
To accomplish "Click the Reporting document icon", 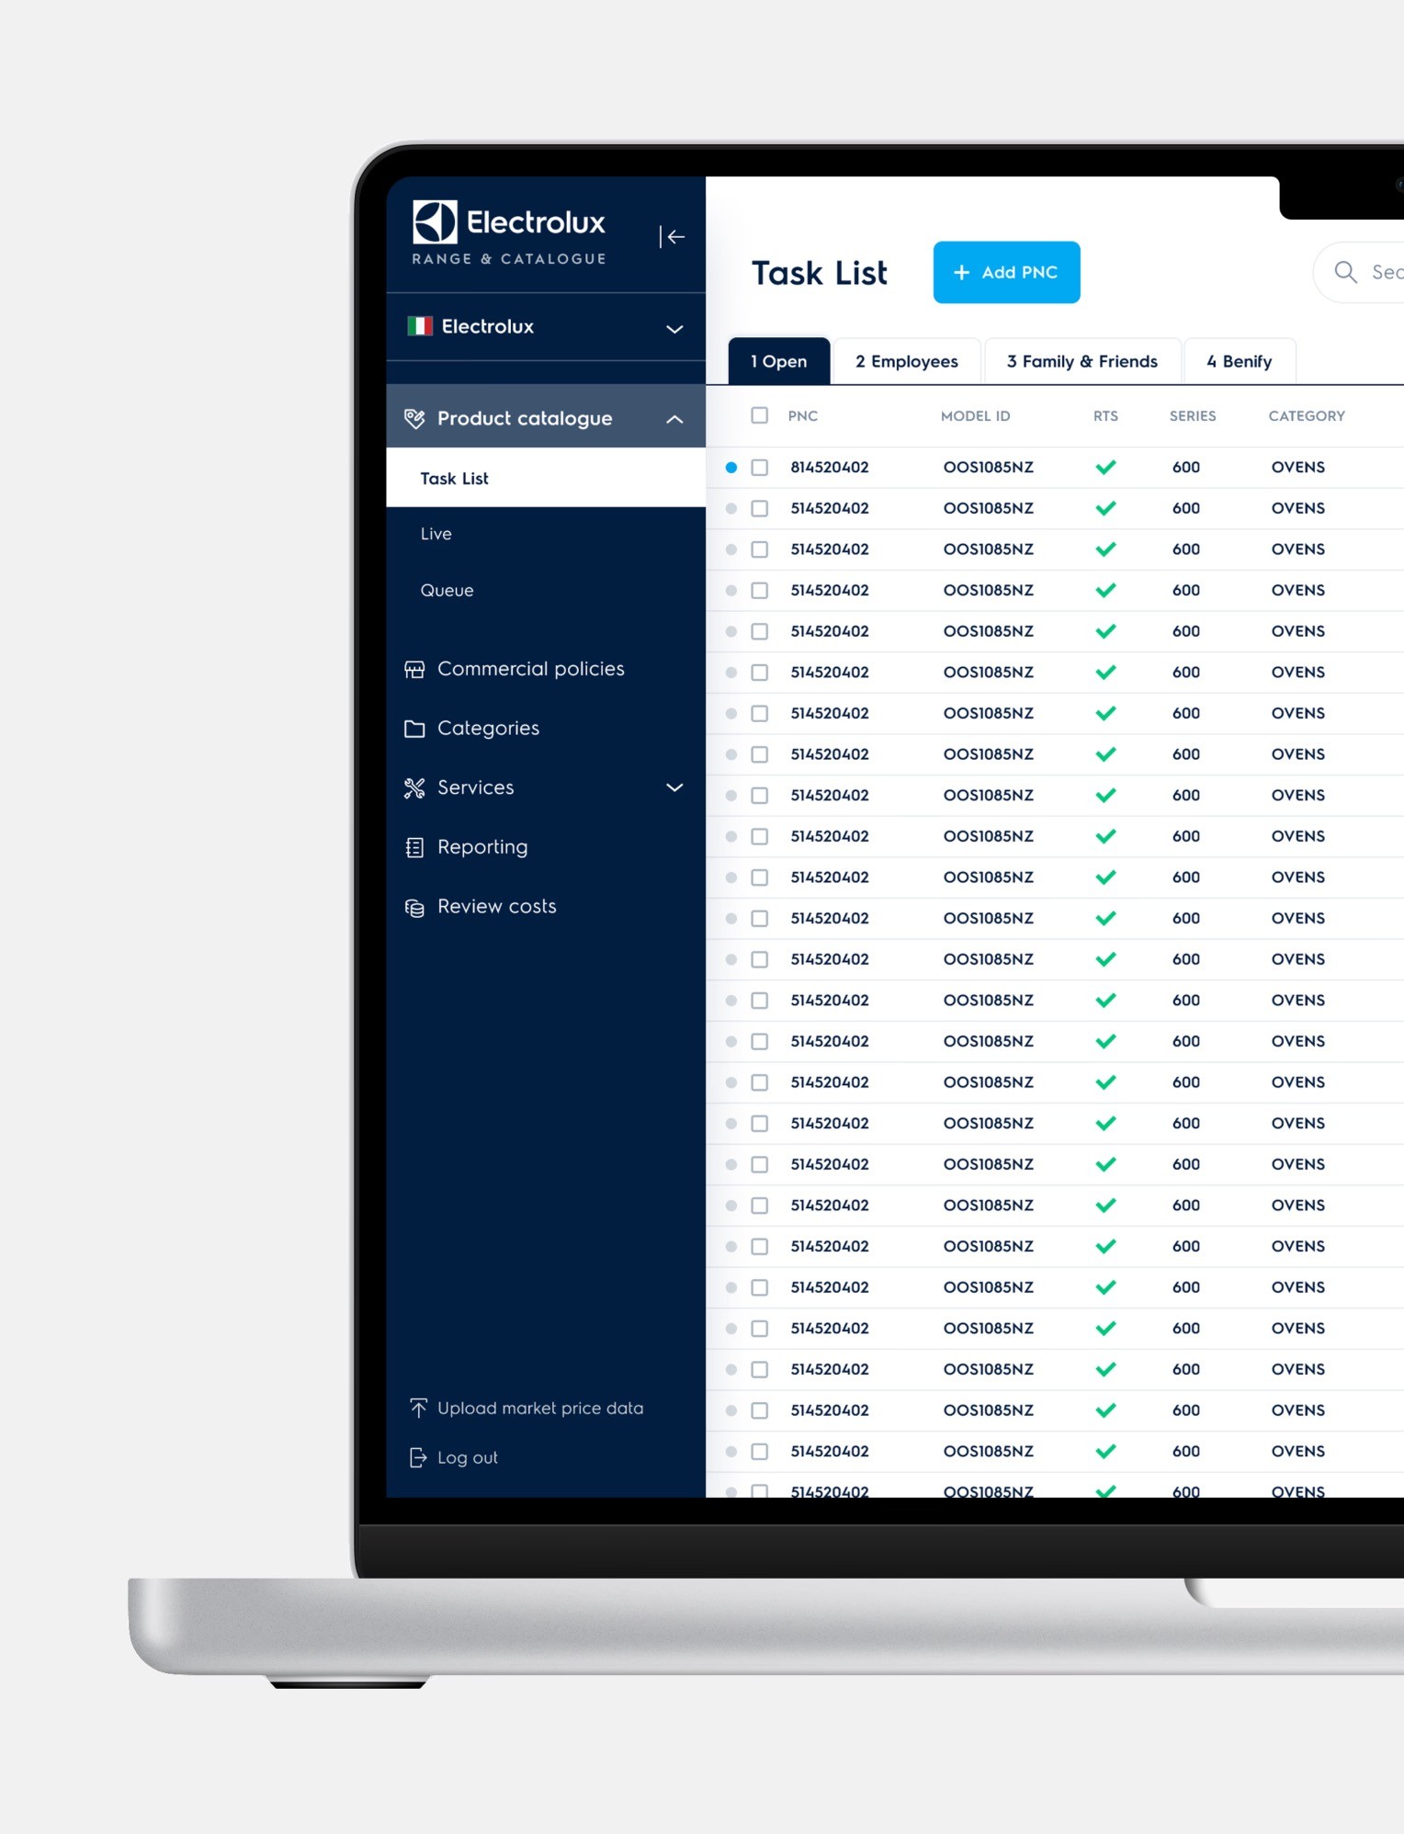I will click(414, 847).
